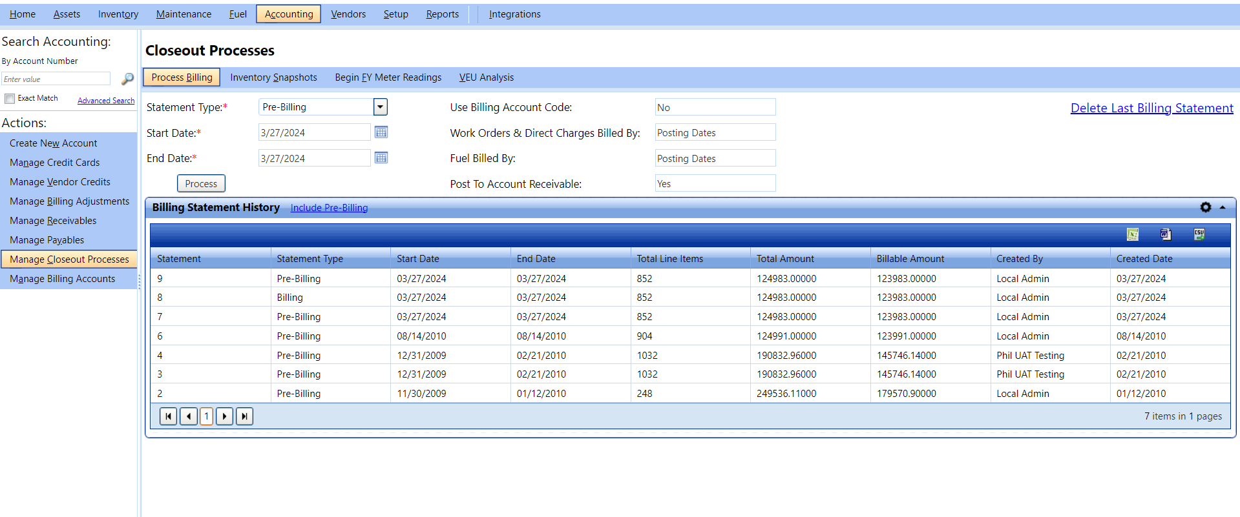Click the Include Pre-Billing link
Image resolution: width=1240 pixels, height=517 pixels.
coord(329,208)
